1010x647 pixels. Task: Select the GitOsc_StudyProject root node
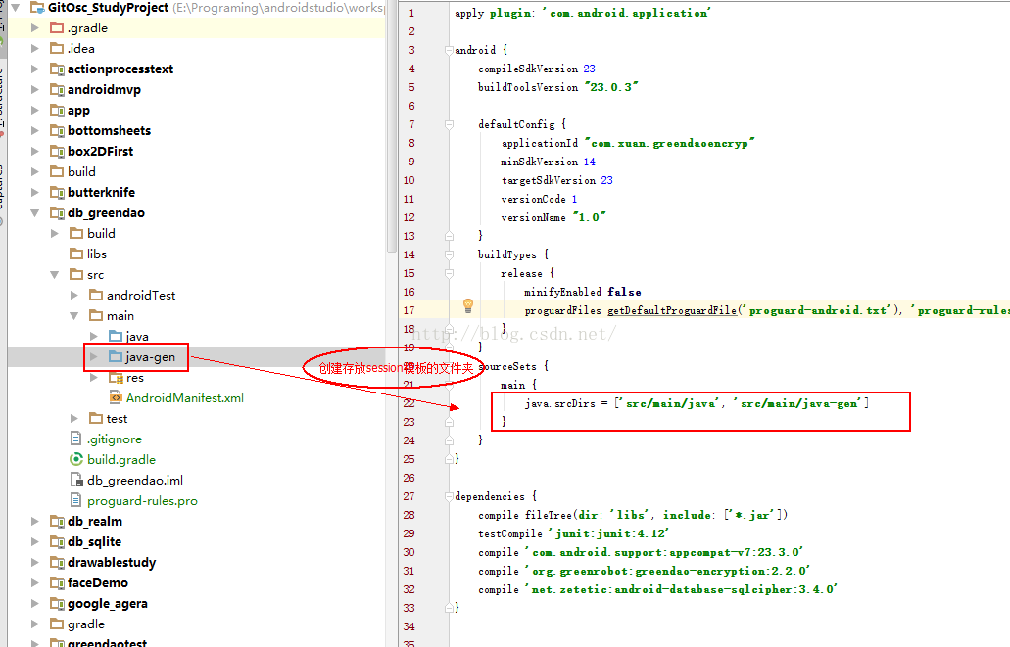click(108, 8)
